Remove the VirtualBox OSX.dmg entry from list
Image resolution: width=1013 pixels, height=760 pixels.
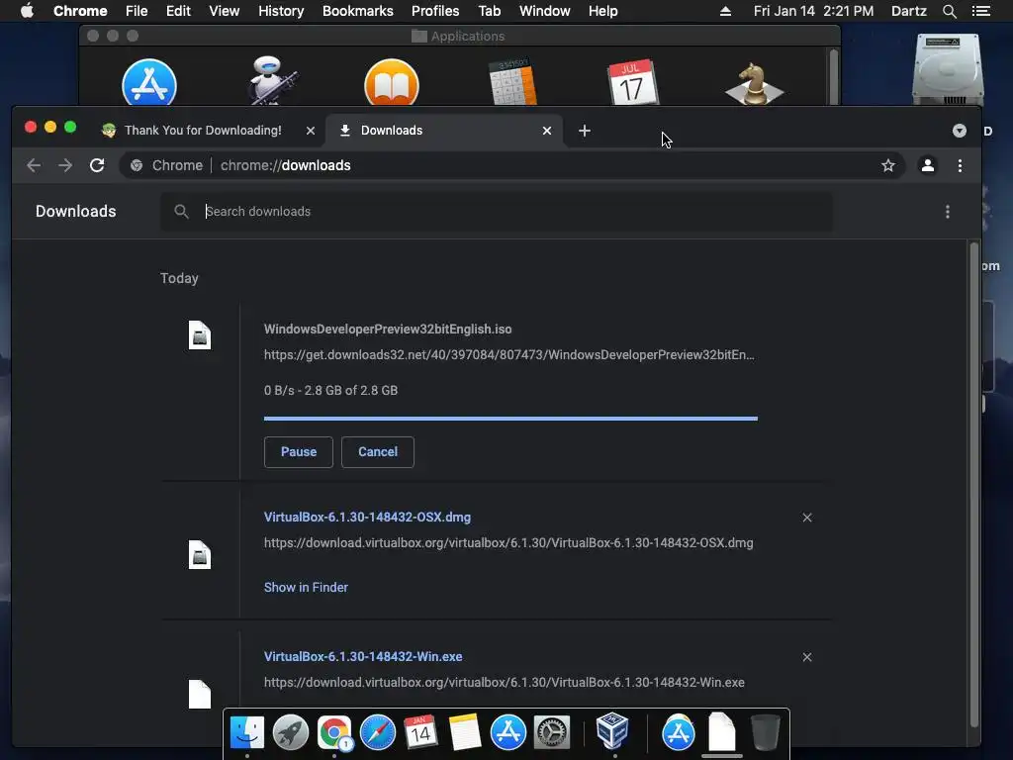(x=807, y=518)
